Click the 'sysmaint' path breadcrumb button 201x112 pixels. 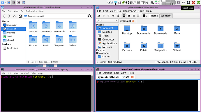coord(166,16)
